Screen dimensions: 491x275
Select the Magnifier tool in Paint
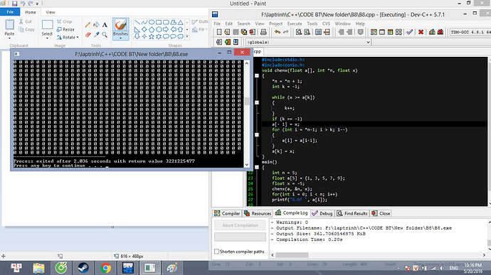coord(105,35)
